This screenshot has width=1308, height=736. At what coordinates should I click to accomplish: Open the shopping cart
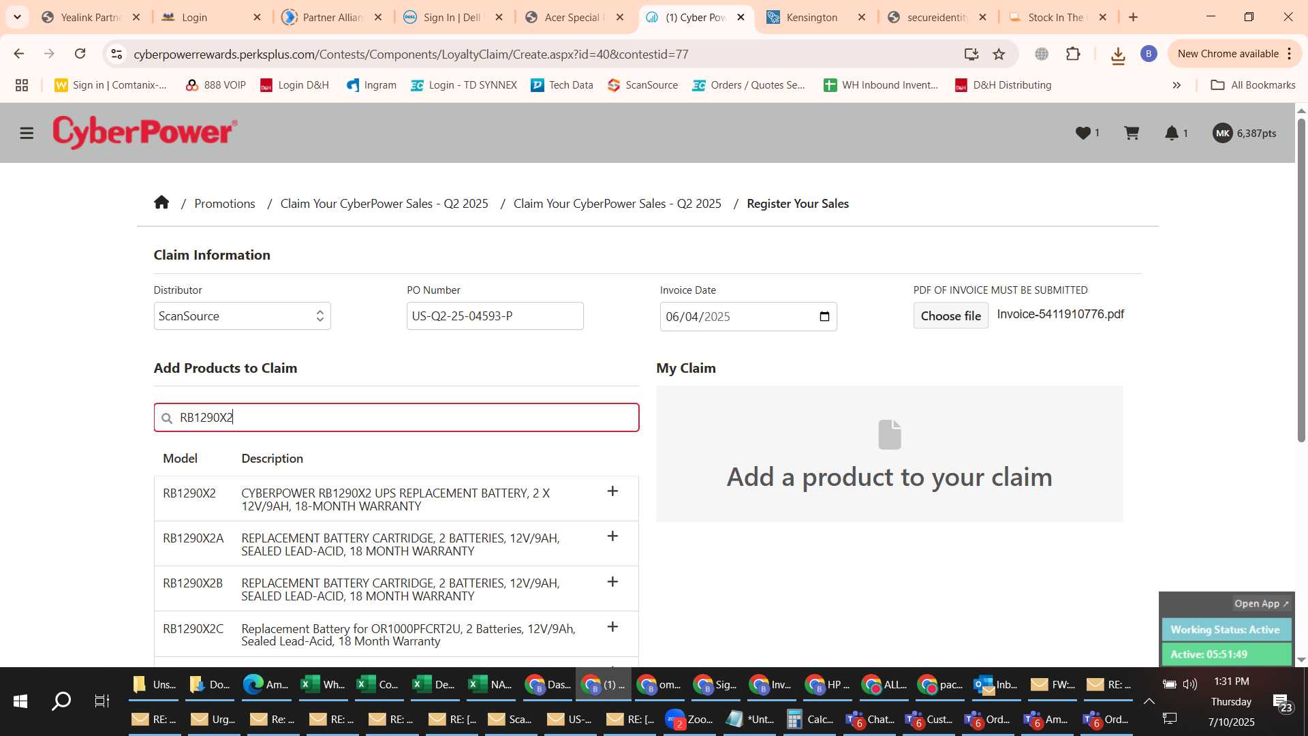(1132, 133)
